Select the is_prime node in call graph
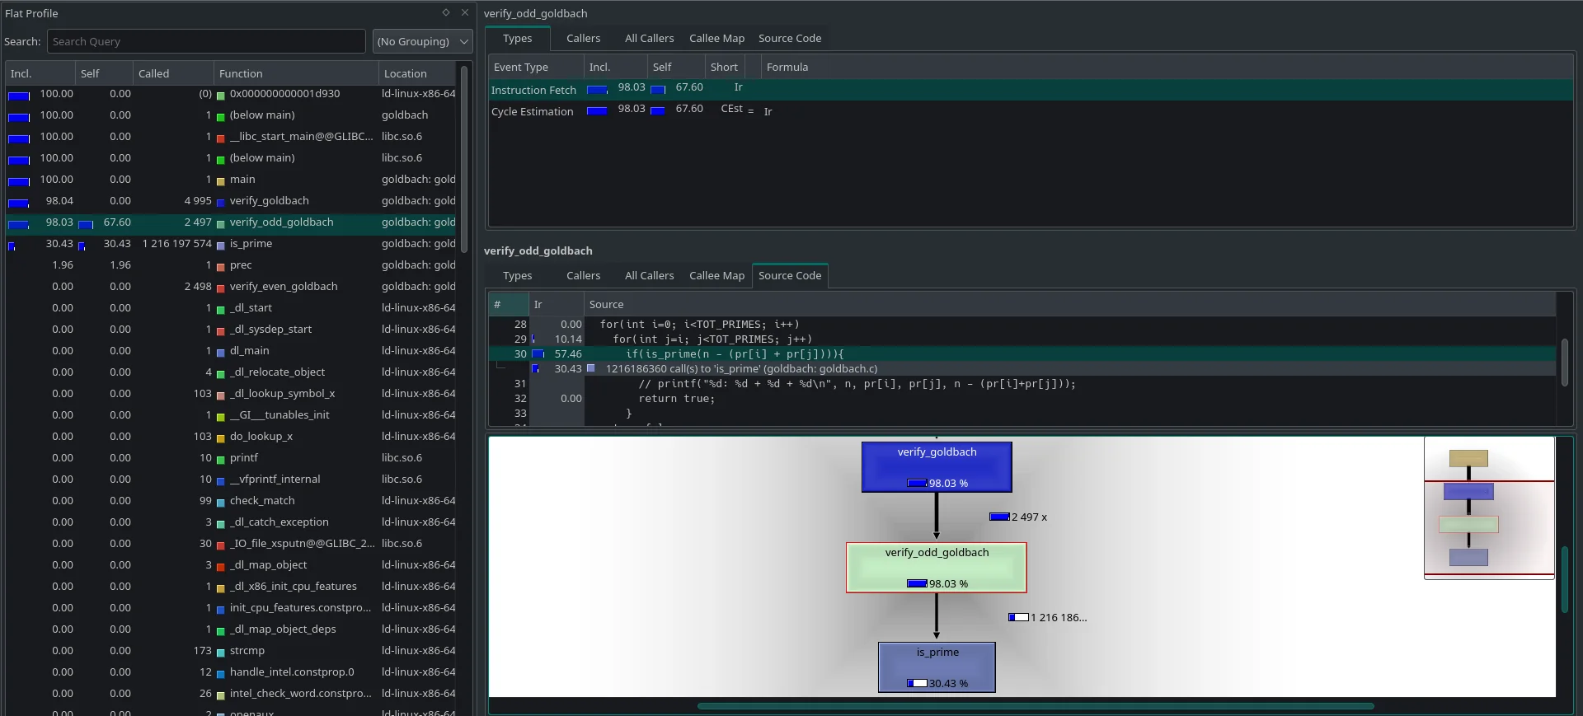 tap(937, 667)
